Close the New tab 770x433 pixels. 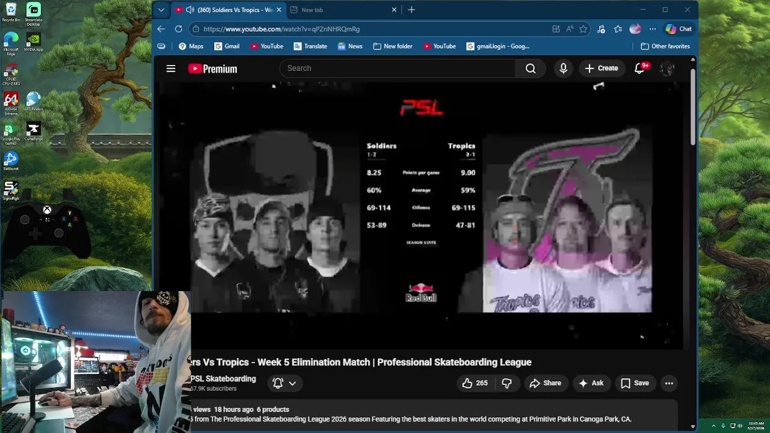click(394, 10)
